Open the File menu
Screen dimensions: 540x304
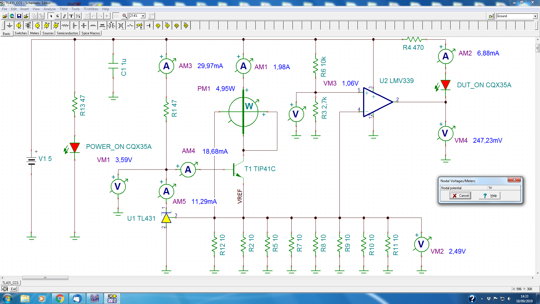click(4, 9)
